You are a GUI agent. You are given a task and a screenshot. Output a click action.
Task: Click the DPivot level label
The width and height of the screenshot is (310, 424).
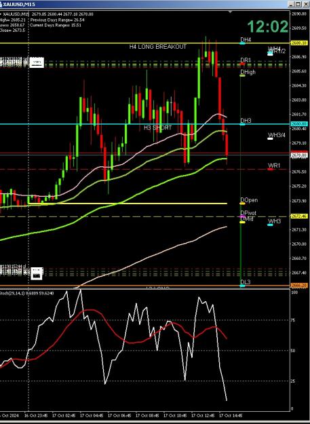pos(248,213)
